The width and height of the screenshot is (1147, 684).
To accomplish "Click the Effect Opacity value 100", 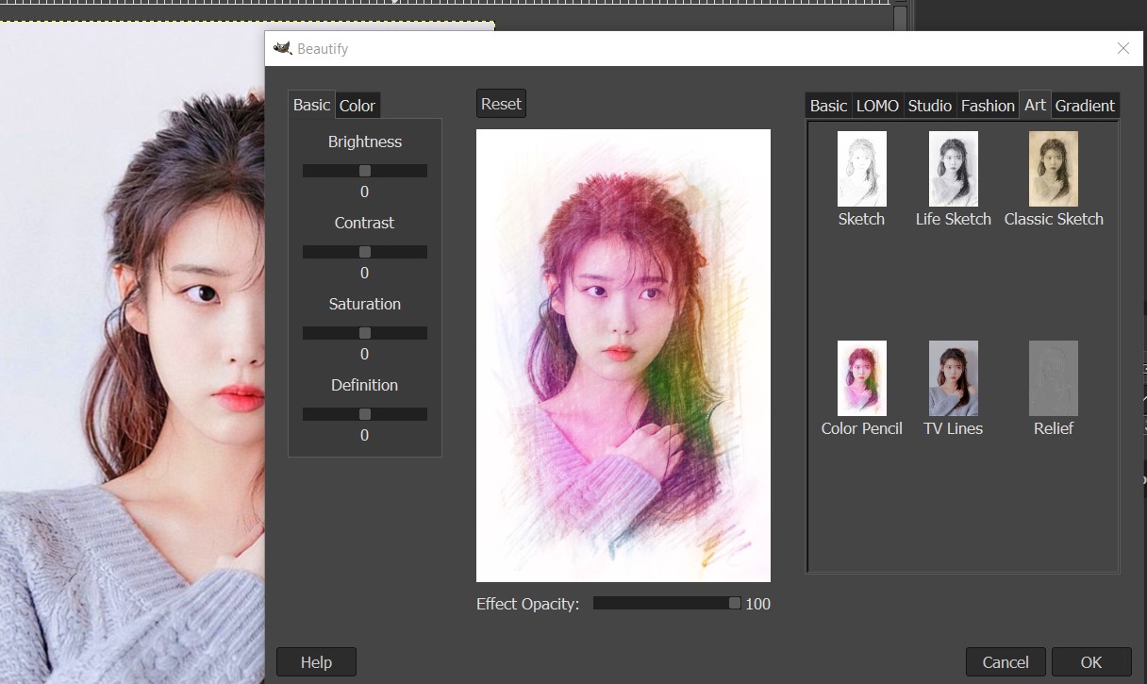I will click(x=757, y=604).
